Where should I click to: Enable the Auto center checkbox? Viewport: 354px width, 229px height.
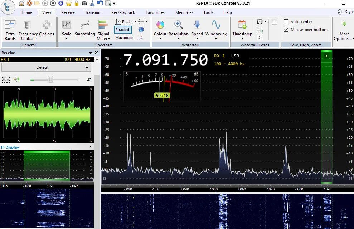tap(286, 22)
